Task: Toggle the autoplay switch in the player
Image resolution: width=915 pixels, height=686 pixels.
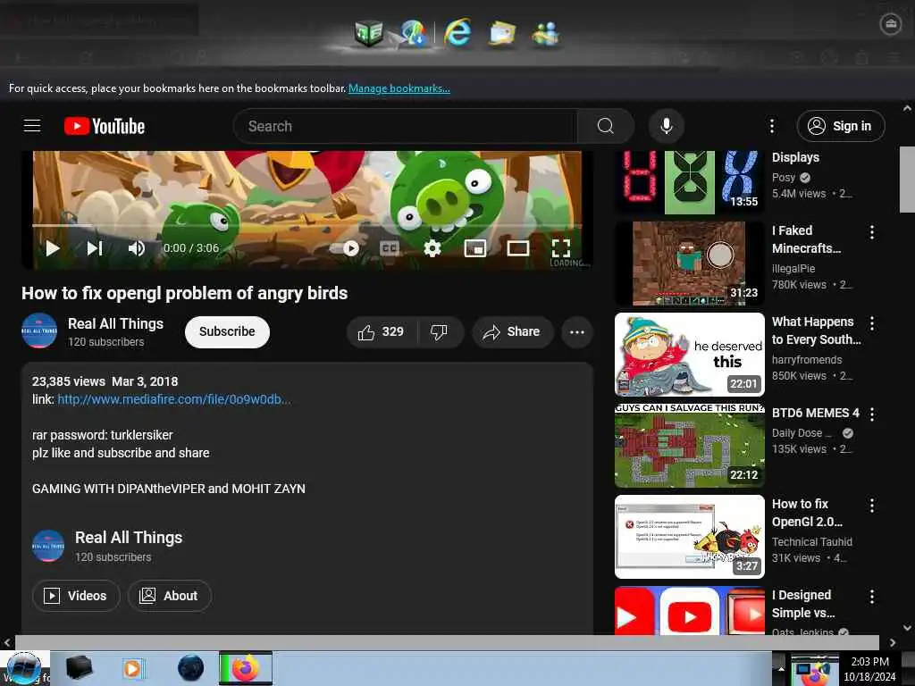Action: coord(345,248)
